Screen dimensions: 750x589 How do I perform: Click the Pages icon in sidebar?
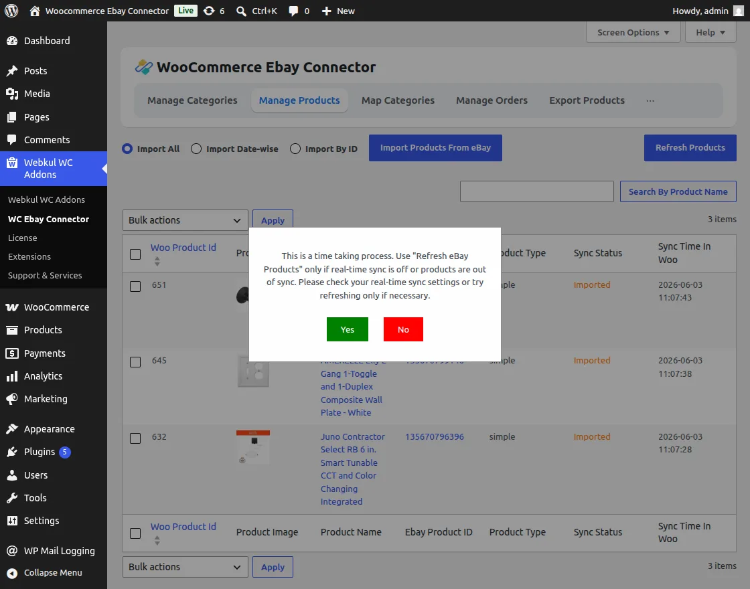point(12,117)
